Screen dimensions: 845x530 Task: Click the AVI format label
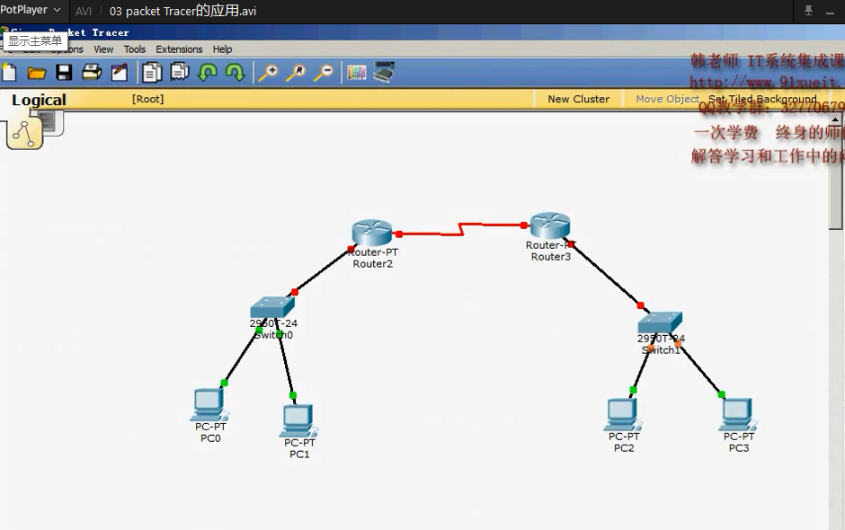tap(83, 12)
